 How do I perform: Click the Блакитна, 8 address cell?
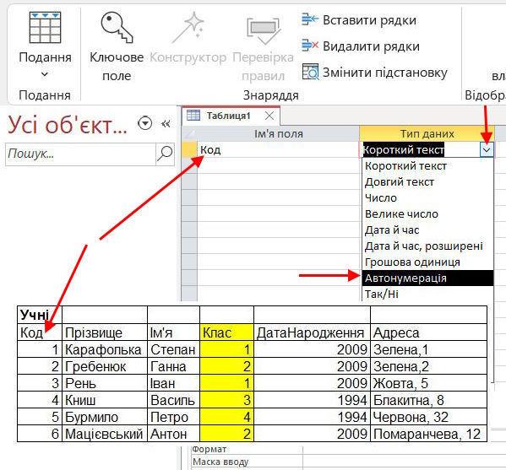(x=428, y=400)
